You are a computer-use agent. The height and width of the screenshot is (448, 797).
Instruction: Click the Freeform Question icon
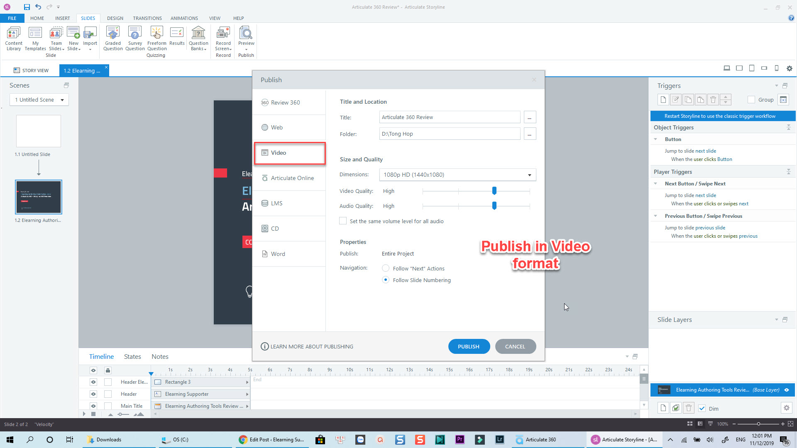coord(156,38)
